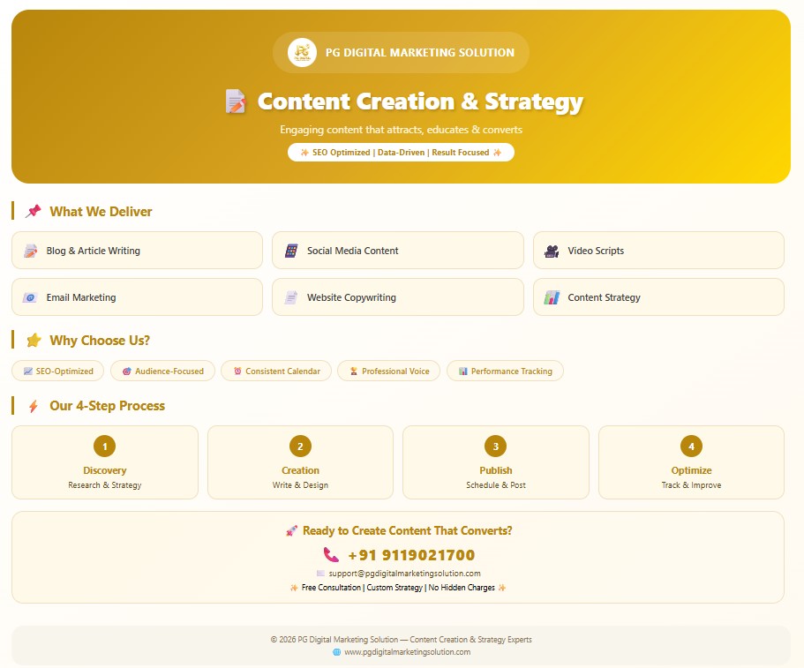Screen dimensions: 804x668
Task: Select the Email Marketing card
Action: point(137,297)
